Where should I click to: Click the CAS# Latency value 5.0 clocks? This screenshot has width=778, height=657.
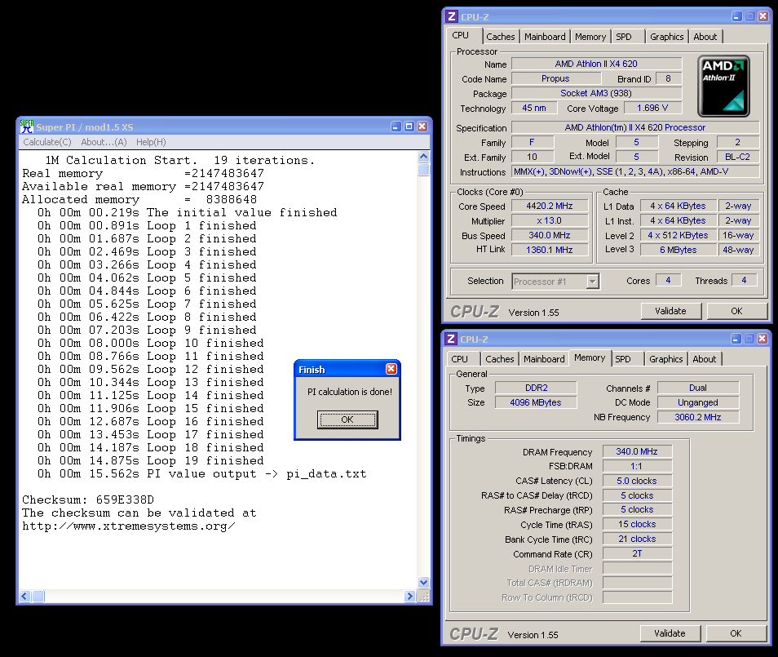pyautogui.click(x=637, y=481)
